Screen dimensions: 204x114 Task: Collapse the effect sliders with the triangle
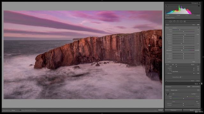coord(199,28)
